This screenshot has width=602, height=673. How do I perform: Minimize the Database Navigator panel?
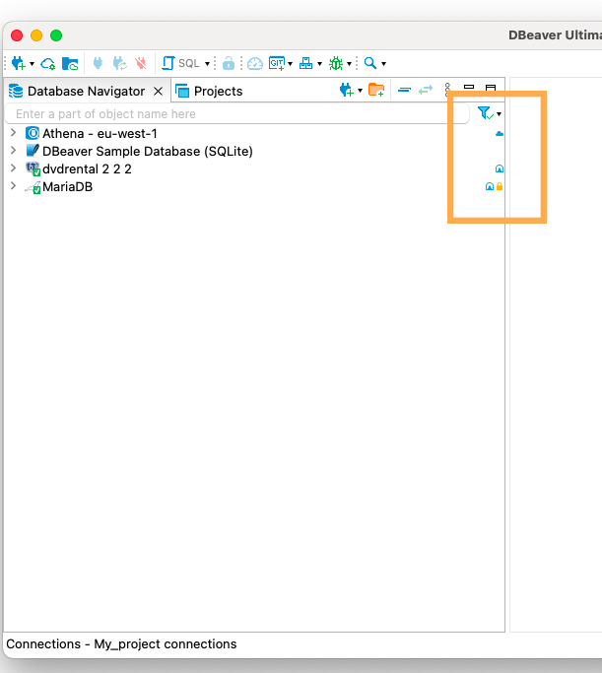[x=469, y=87]
